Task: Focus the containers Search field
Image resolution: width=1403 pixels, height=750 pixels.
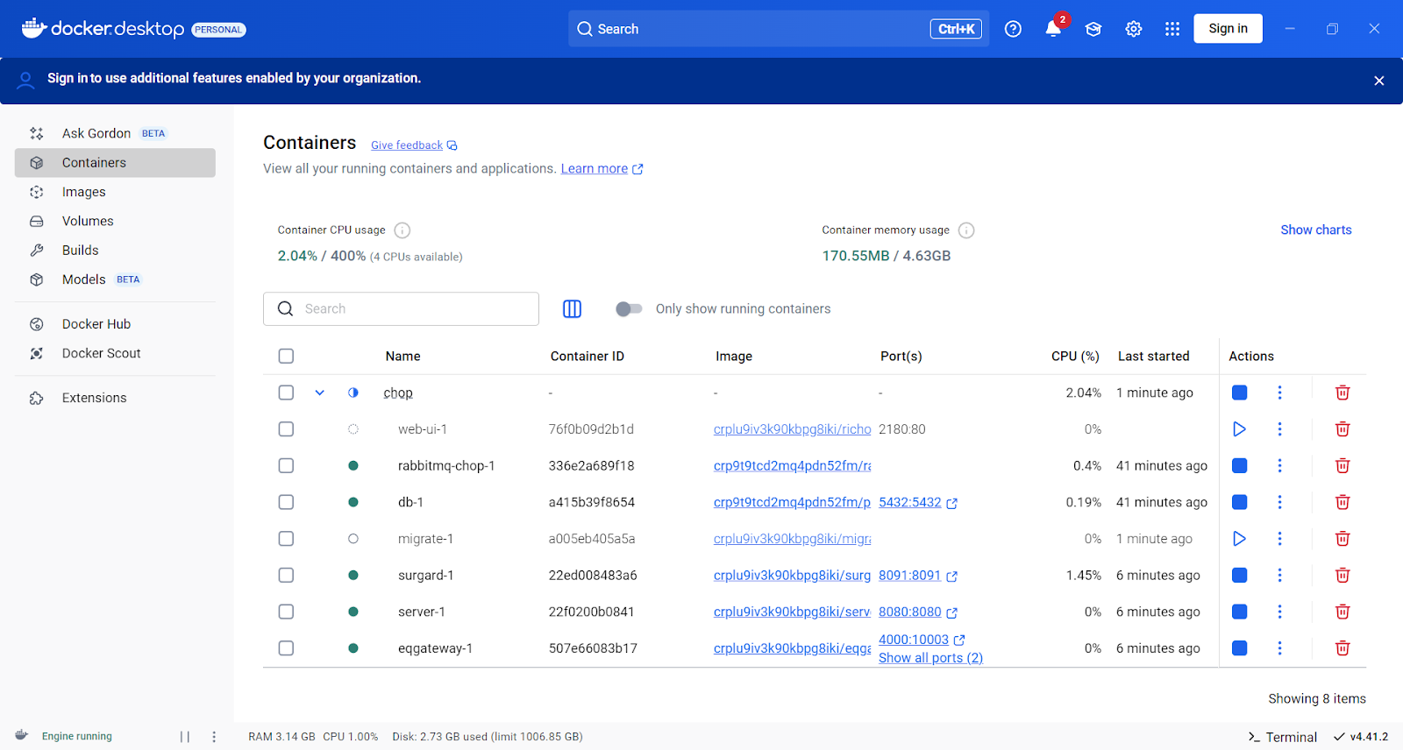Action: (401, 308)
